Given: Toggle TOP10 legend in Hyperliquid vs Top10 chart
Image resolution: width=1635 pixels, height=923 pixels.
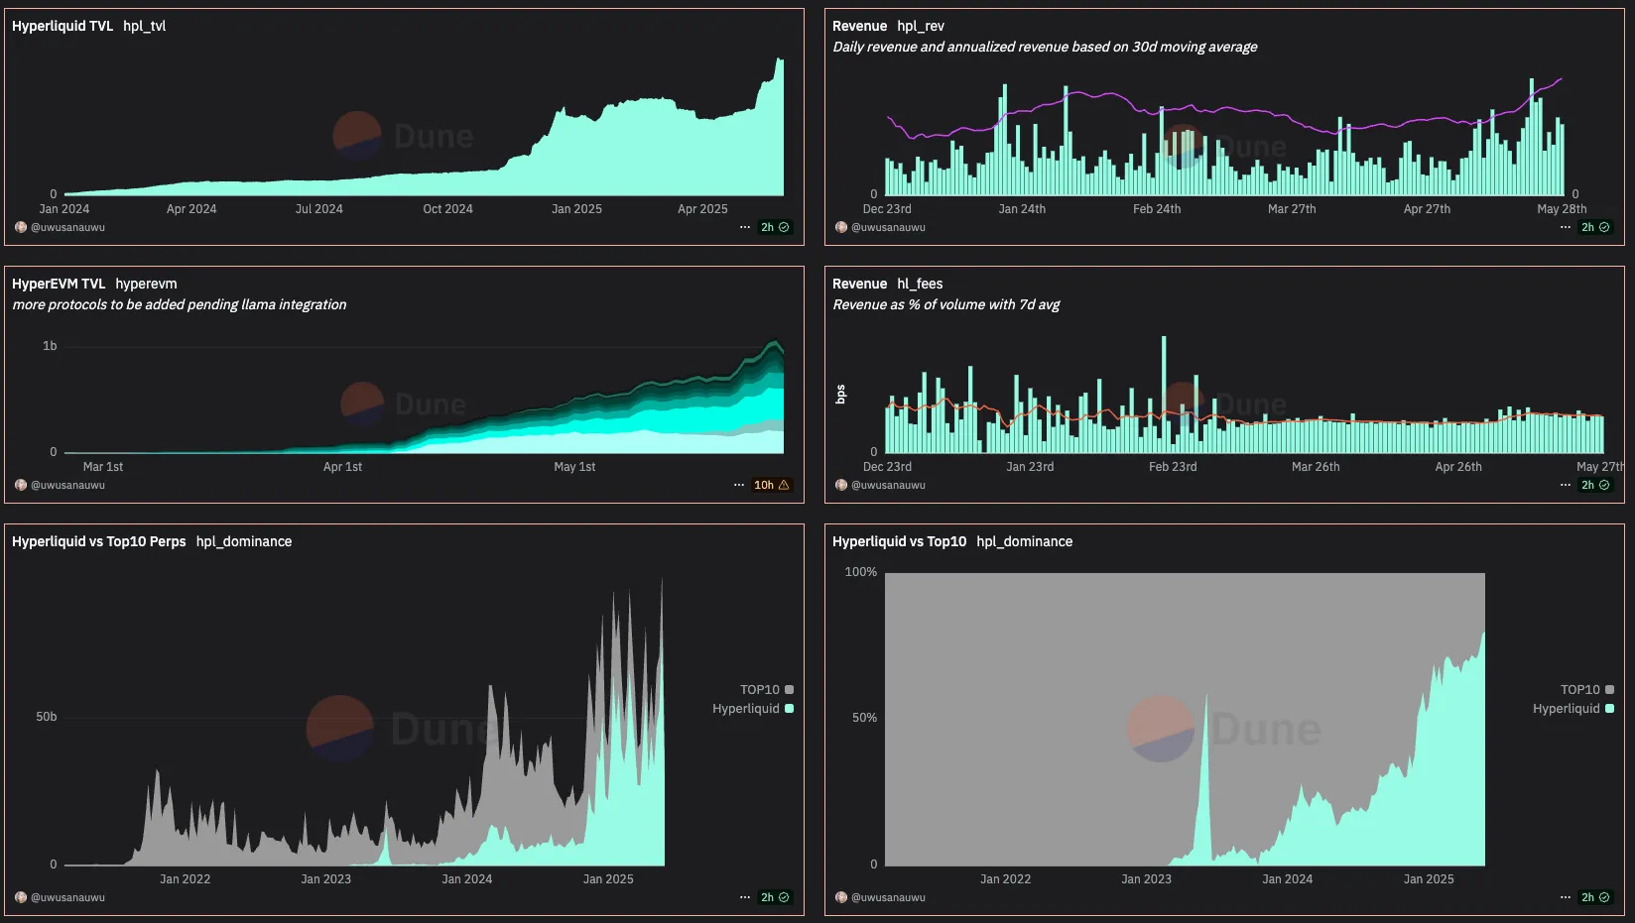Looking at the screenshot, I should coord(1586,689).
